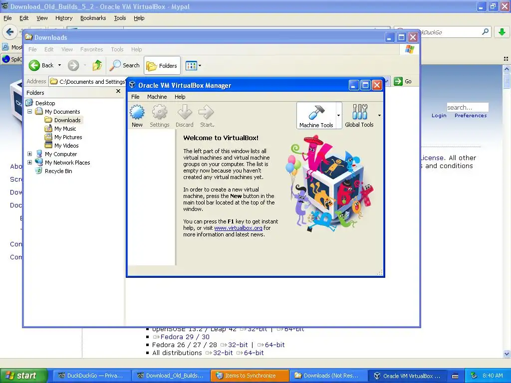Switch to DuckDuckGo taskbar item
The width and height of the screenshot is (511, 383).
click(x=92, y=376)
